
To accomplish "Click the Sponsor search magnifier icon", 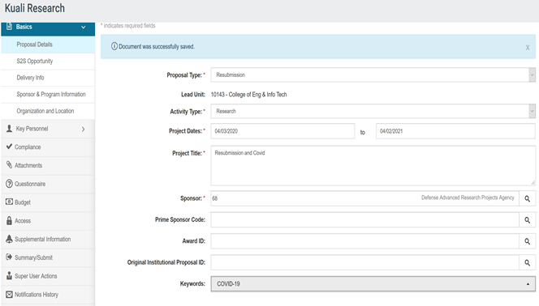I will click(527, 199).
